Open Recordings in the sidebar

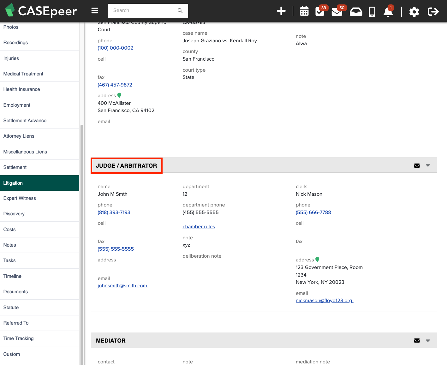coord(39,43)
